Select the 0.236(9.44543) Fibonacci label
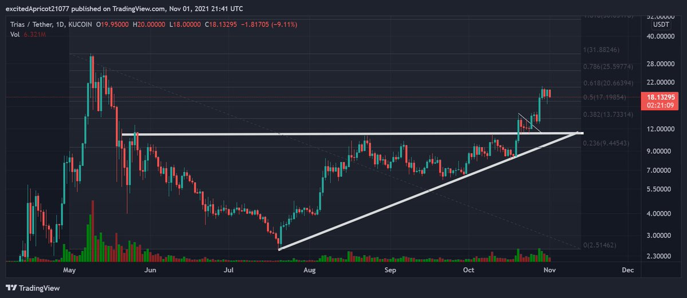This screenshot has height=298, width=687. click(607, 144)
